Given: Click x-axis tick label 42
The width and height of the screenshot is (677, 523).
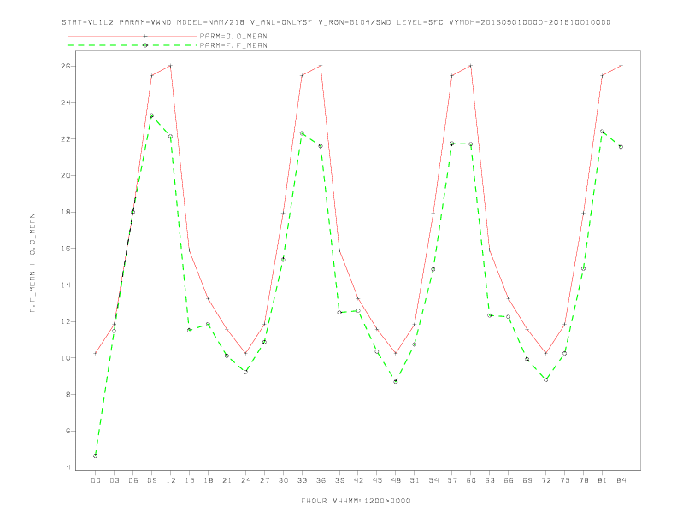Looking at the screenshot, I should [x=358, y=480].
